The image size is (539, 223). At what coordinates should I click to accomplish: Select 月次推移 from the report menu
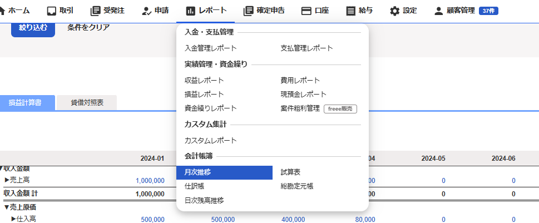click(x=197, y=172)
